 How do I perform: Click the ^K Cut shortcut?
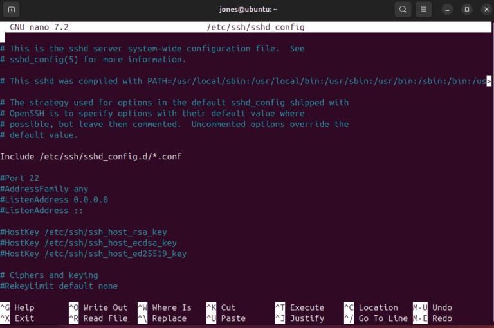click(221, 307)
